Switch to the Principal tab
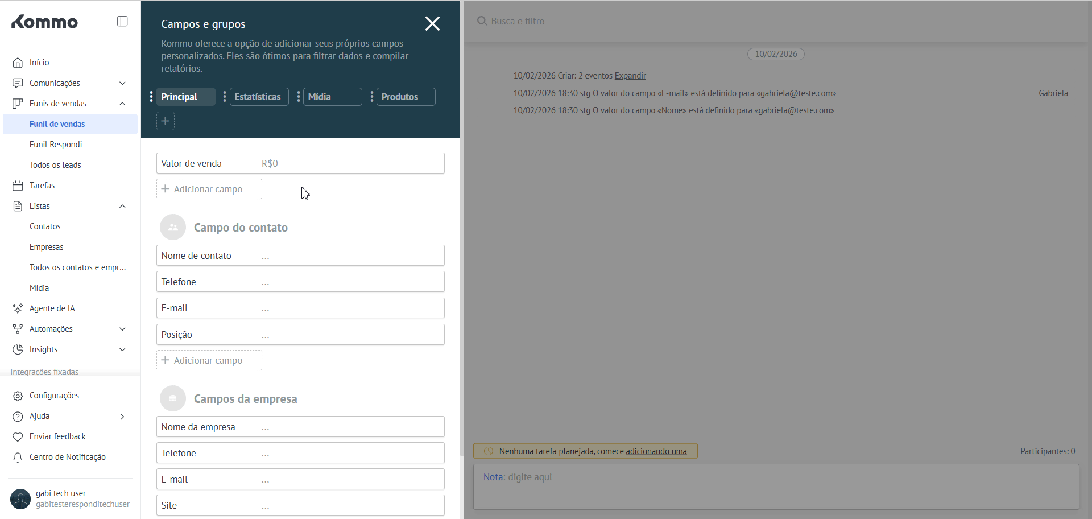1092x519 pixels. click(186, 97)
